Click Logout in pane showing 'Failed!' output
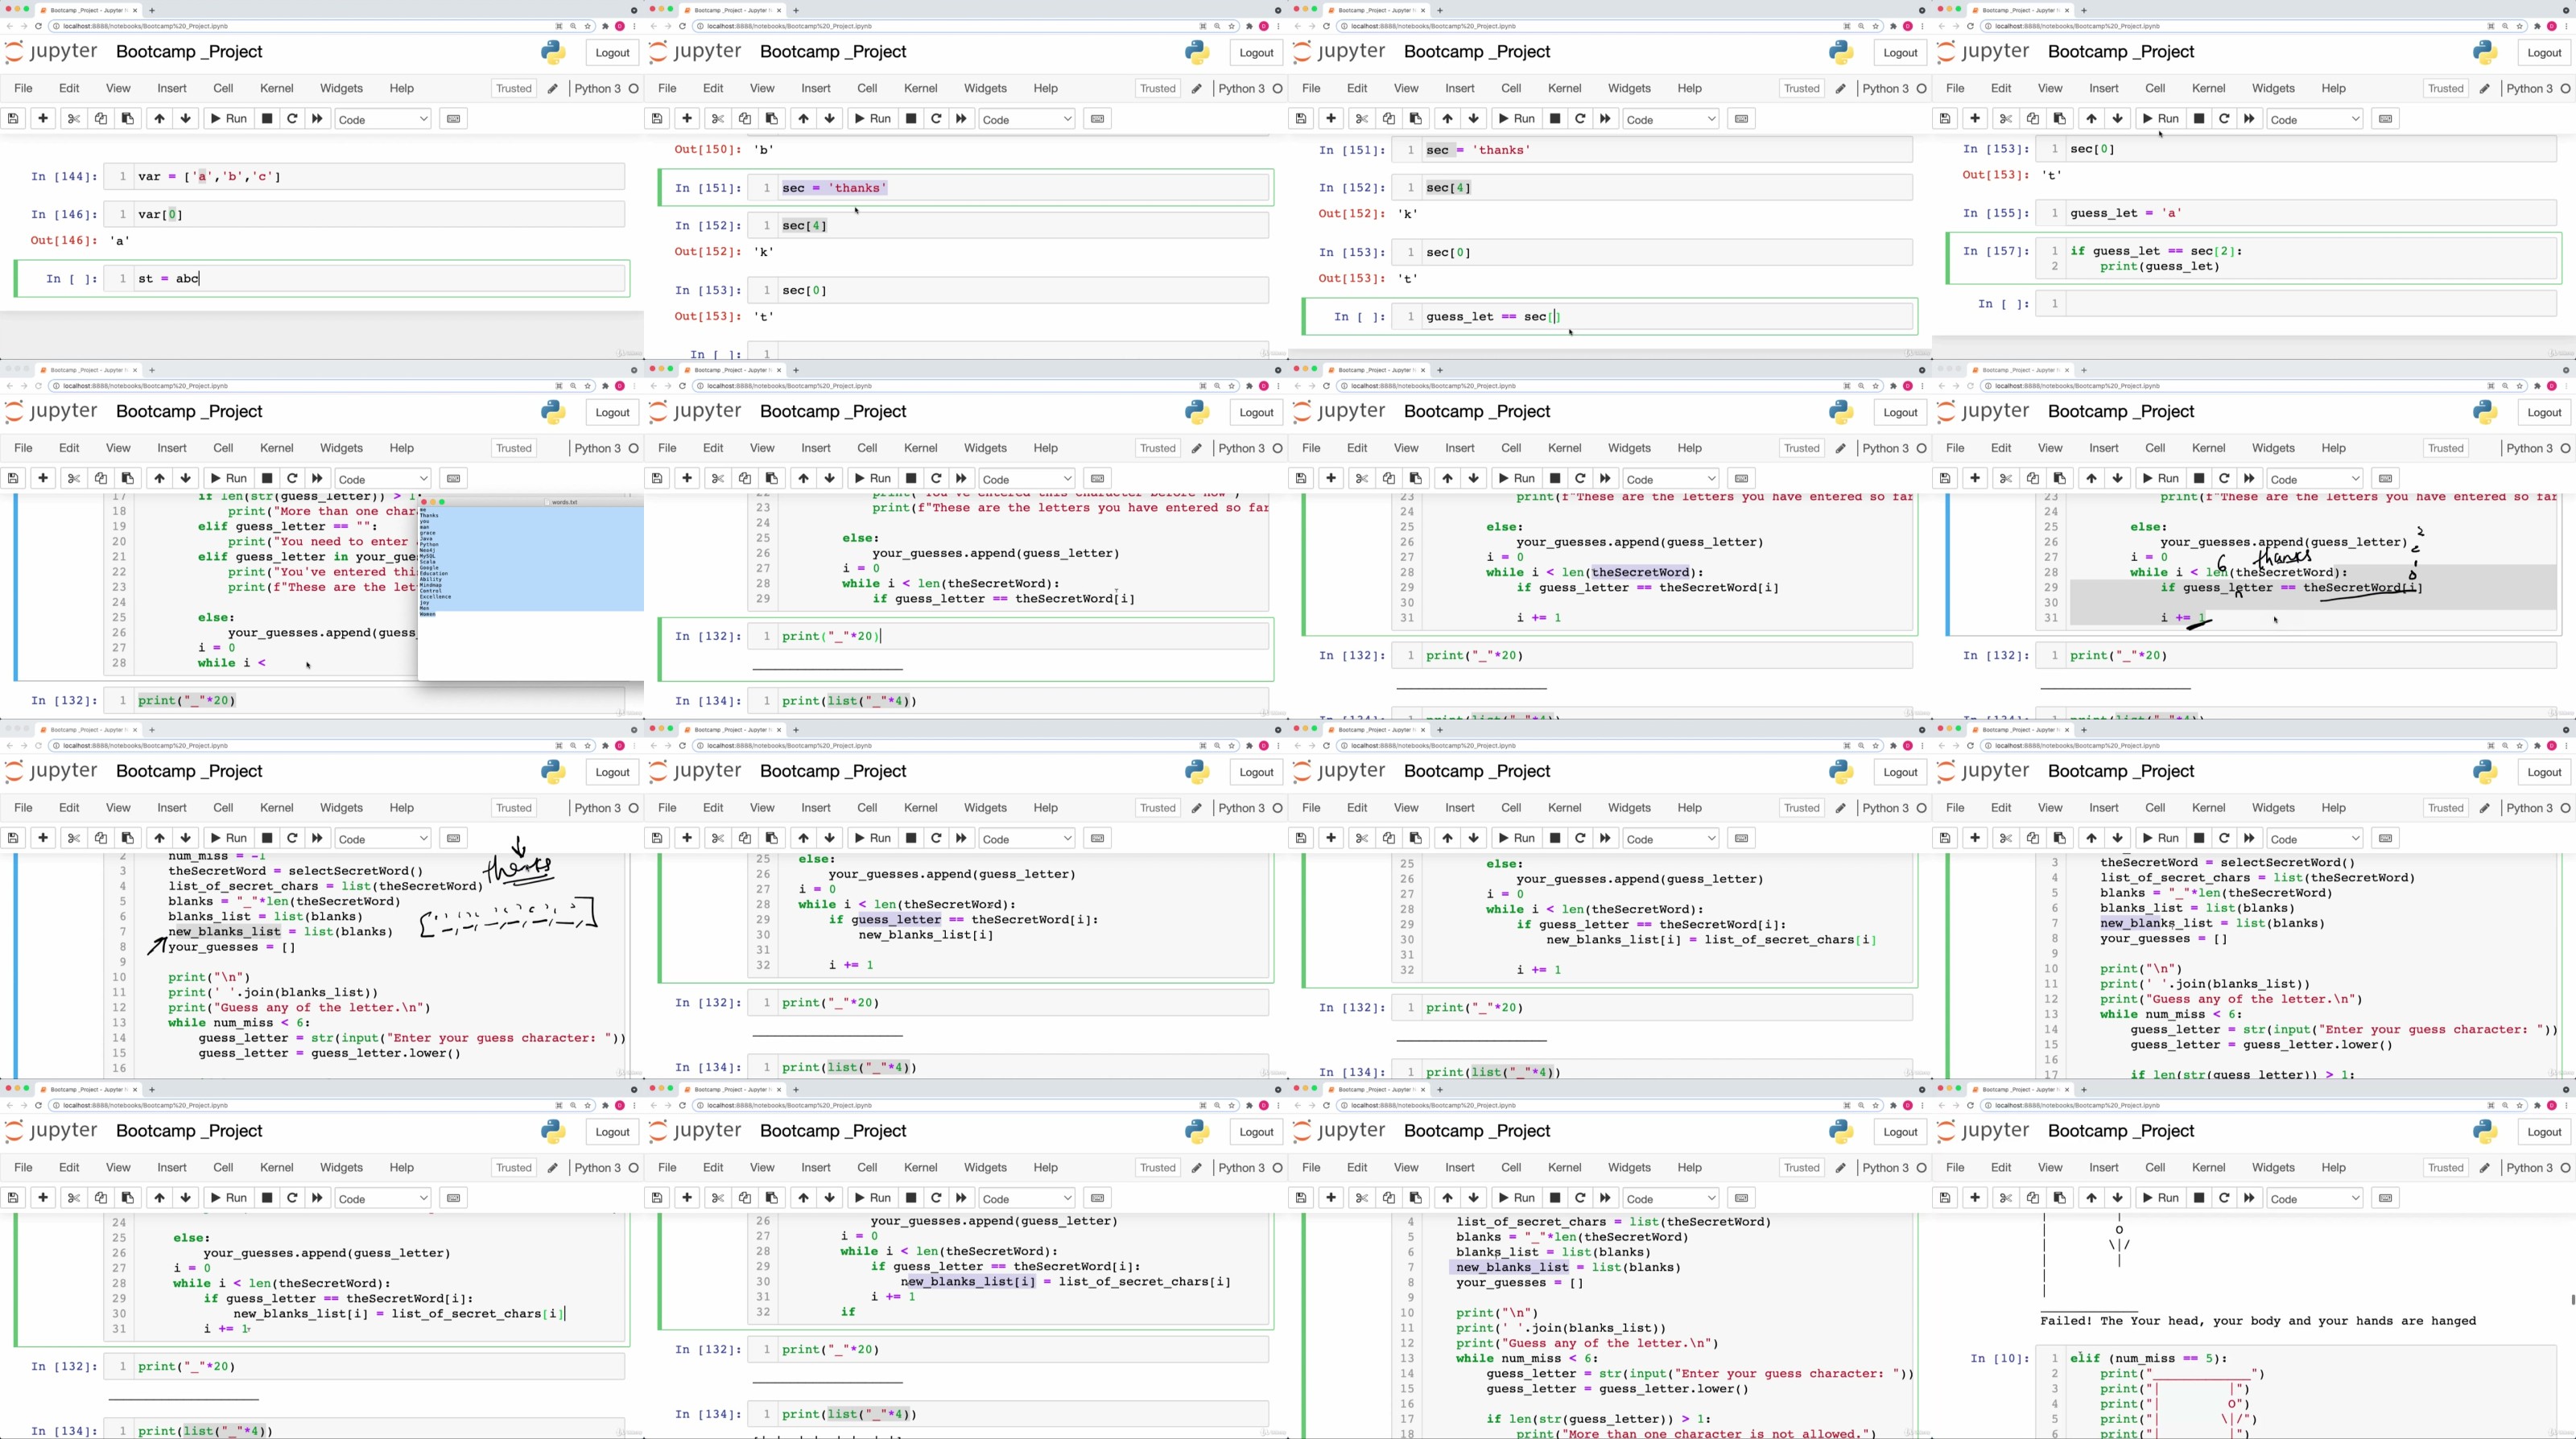 click(2543, 1131)
